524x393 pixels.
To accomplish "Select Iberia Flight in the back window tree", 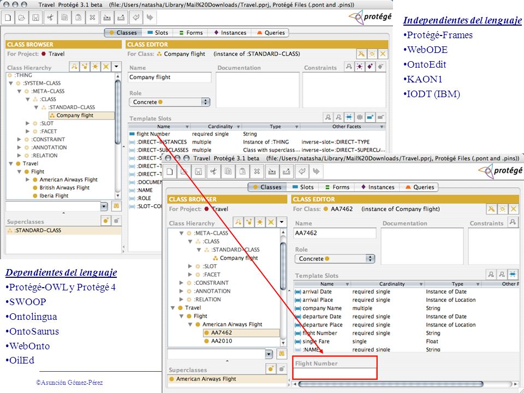I will (54, 195).
